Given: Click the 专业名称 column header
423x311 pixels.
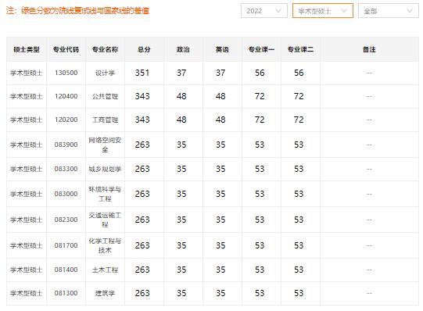Looking at the screenshot, I should tap(106, 49).
